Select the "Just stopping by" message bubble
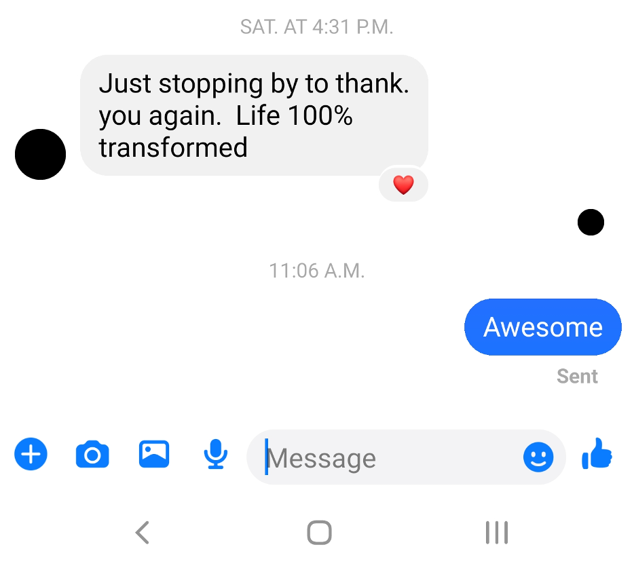 [255, 115]
